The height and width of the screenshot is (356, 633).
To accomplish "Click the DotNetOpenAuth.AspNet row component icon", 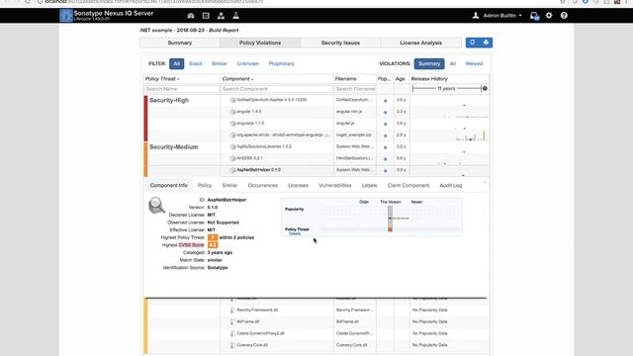I will [x=232, y=100].
